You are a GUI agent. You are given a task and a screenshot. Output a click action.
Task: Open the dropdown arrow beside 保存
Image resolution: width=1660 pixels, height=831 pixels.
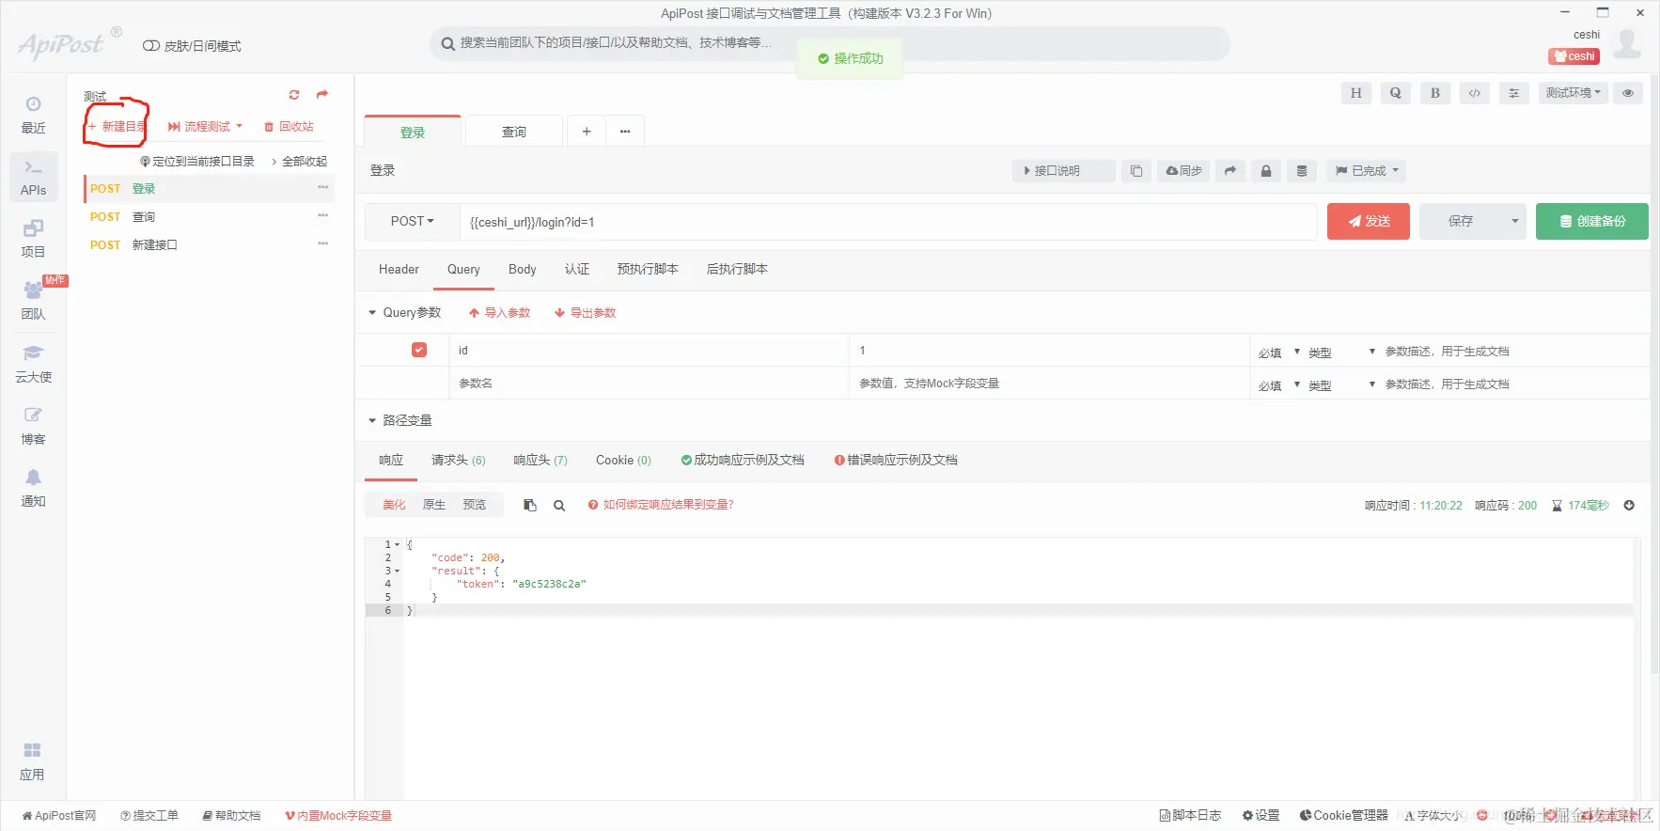point(1514,222)
